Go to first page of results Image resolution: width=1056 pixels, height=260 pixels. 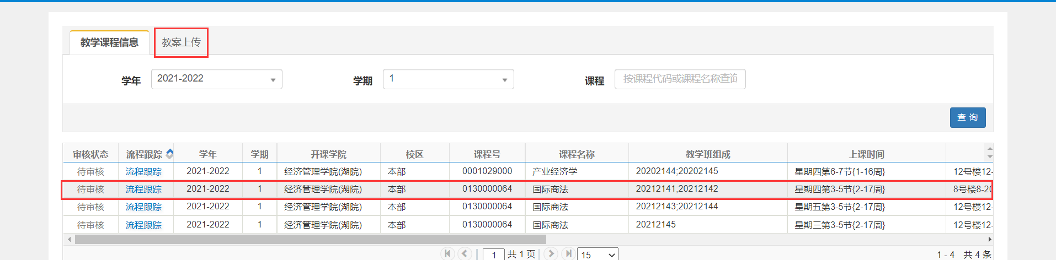pyautogui.click(x=447, y=253)
